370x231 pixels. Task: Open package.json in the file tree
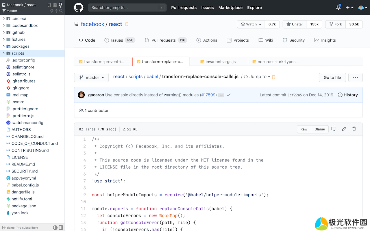24,206
